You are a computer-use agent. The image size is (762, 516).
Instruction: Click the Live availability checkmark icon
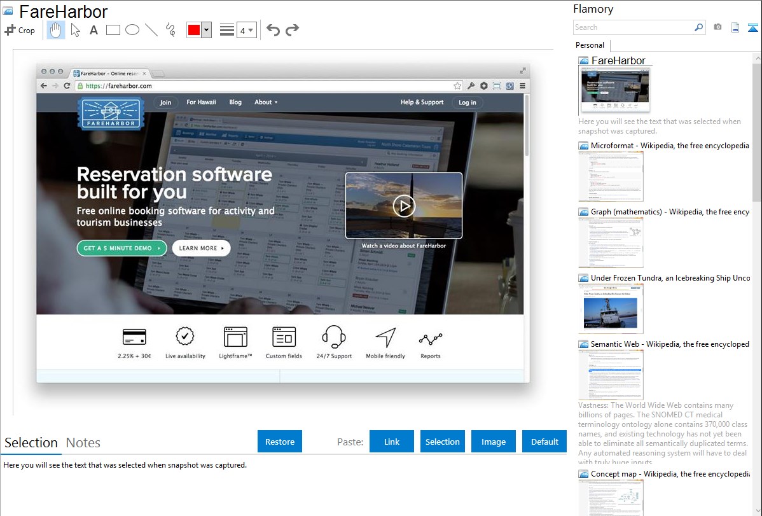coord(184,335)
